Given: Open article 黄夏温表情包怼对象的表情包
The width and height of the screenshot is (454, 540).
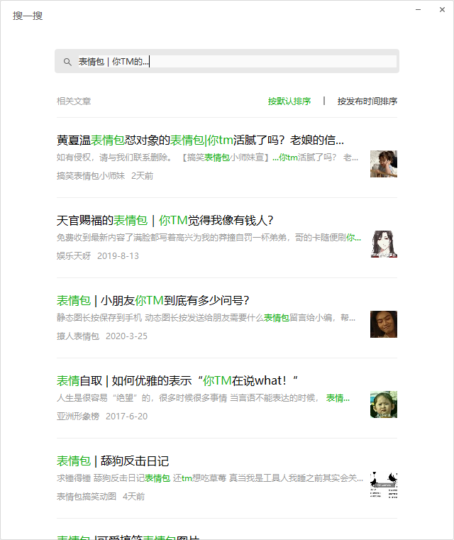Looking at the screenshot, I should click(x=200, y=140).
